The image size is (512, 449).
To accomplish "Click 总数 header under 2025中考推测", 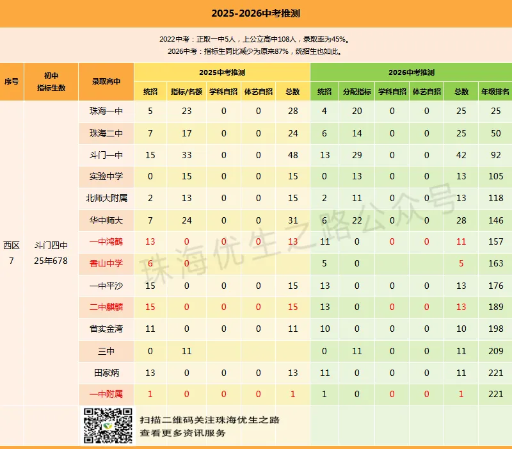I will (x=292, y=92).
